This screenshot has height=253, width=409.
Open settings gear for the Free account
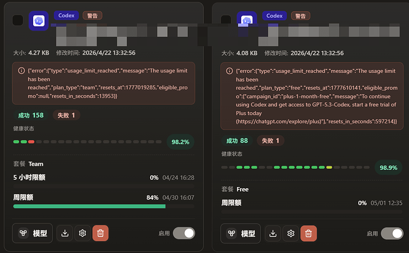coord(290,233)
